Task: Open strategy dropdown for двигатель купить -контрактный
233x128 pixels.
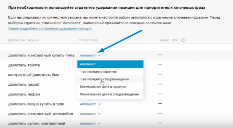Action: point(90,124)
